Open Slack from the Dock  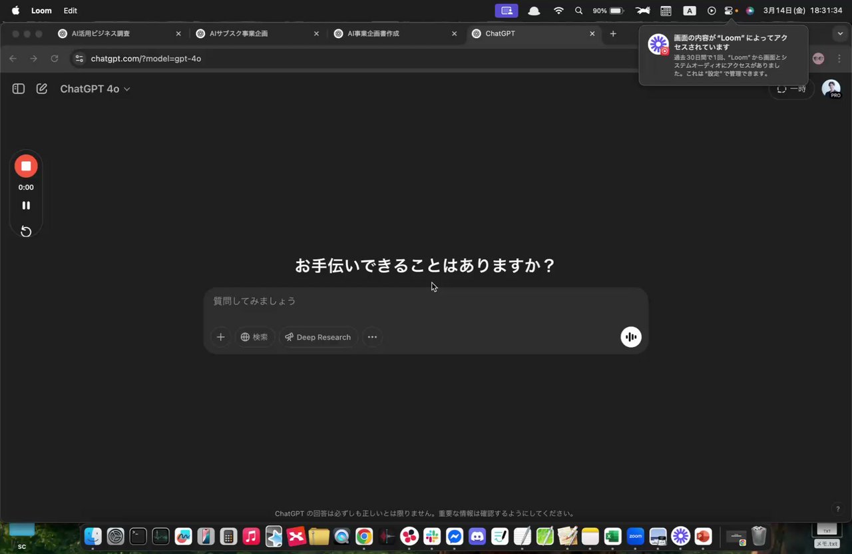tap(432, 536)
